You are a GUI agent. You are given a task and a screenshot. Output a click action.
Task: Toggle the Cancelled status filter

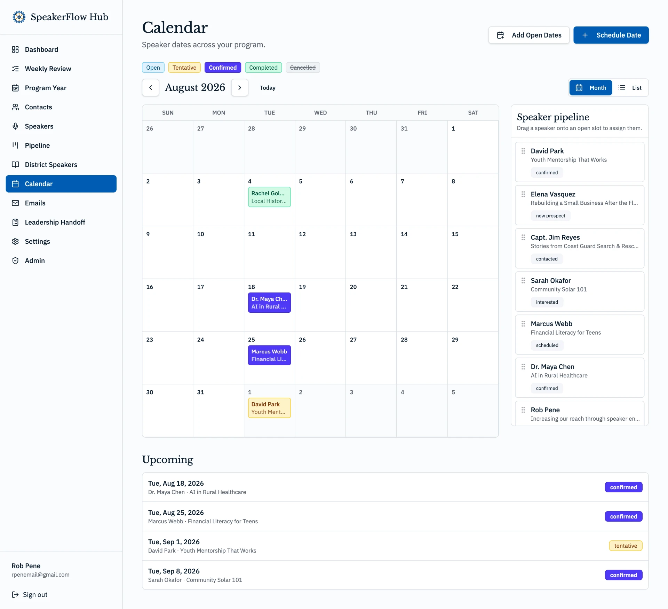[303, 68]
